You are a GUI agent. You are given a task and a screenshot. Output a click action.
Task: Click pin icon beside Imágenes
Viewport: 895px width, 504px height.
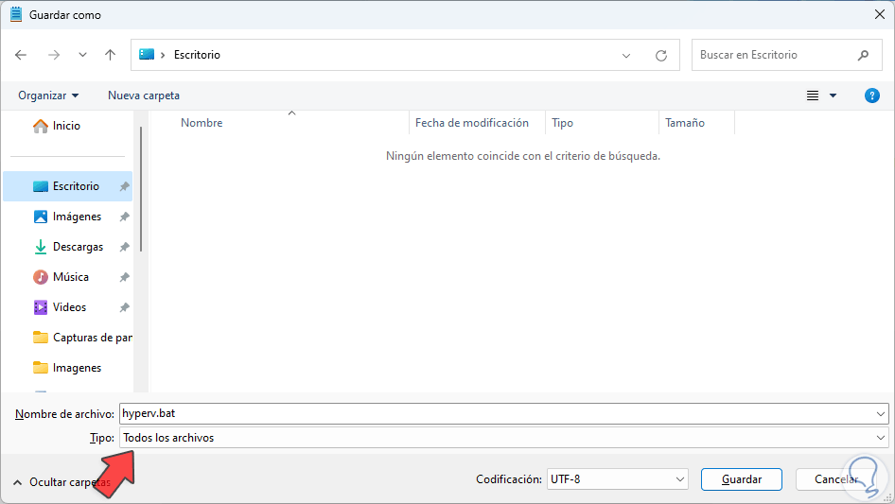[x=124, y=217]
